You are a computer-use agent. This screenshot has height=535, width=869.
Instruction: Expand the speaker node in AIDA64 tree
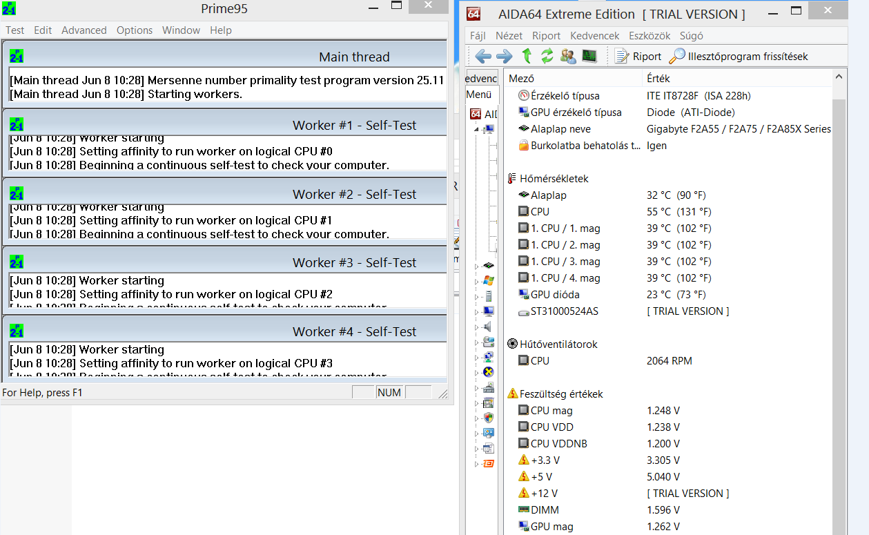[476, 327]
